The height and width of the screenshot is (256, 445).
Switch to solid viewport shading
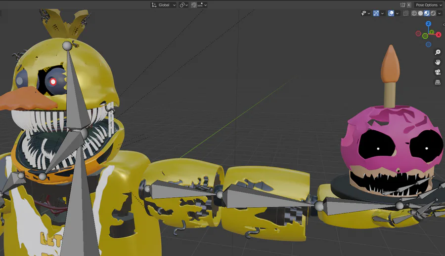click(420, 13)
